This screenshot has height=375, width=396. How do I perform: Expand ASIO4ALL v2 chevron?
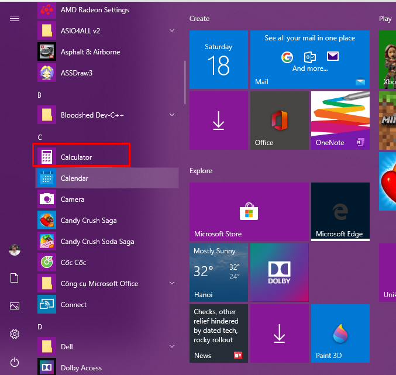click(x=172, y=30)
